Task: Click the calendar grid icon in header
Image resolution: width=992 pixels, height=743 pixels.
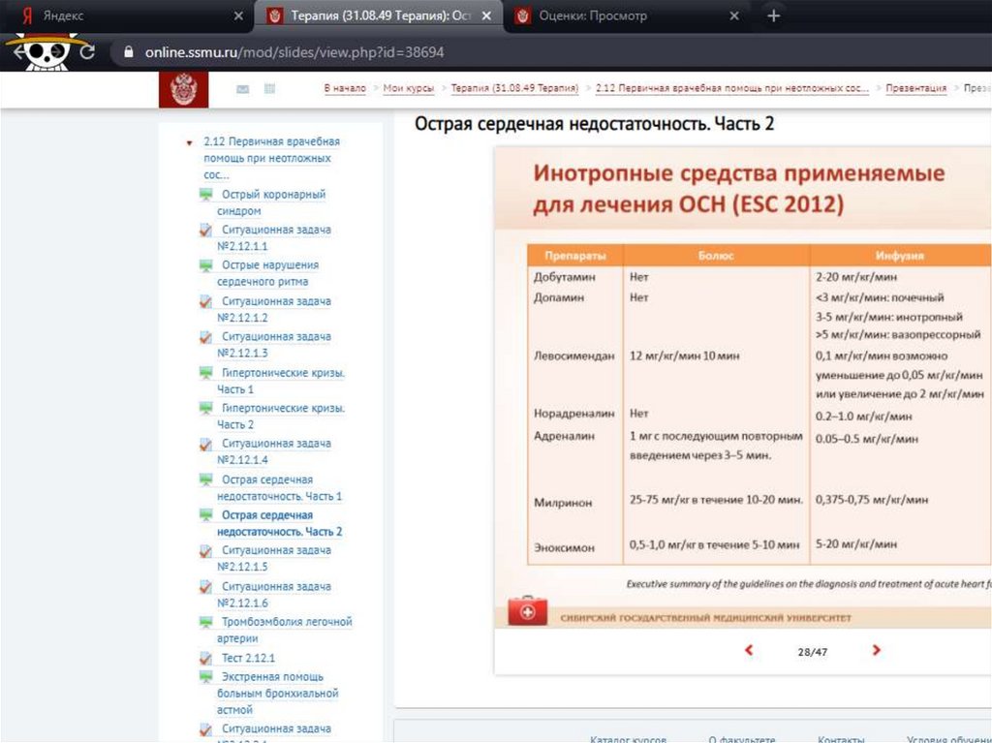Action: (x=269, y=89)
